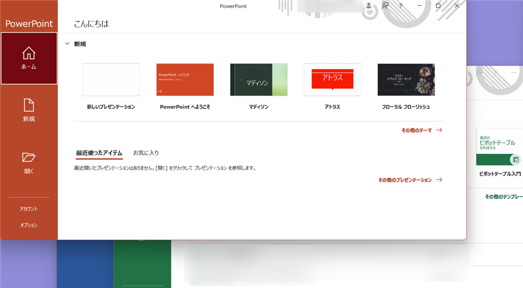Screen dimensions: 523x288
Task: Click the account profile icon in title bar
Action: [369, 6]
